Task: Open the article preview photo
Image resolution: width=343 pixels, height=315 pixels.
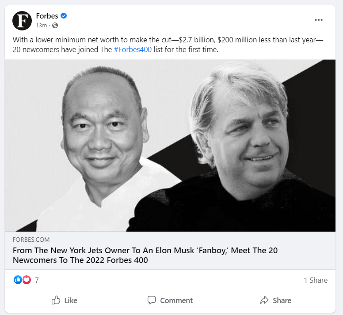Action: point(170,146)
